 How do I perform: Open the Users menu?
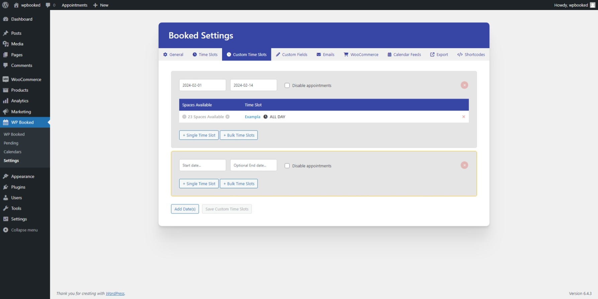click(x=25, y=198)
